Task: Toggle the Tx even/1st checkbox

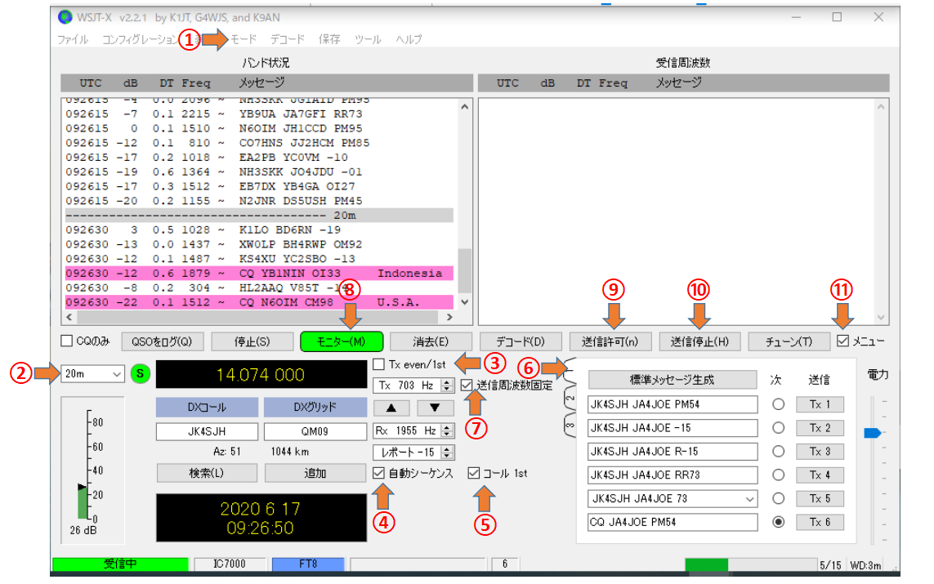Action: [379, 364]
